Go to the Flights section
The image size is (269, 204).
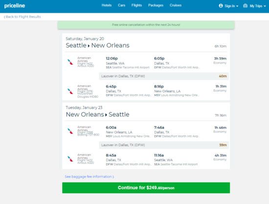137,5
